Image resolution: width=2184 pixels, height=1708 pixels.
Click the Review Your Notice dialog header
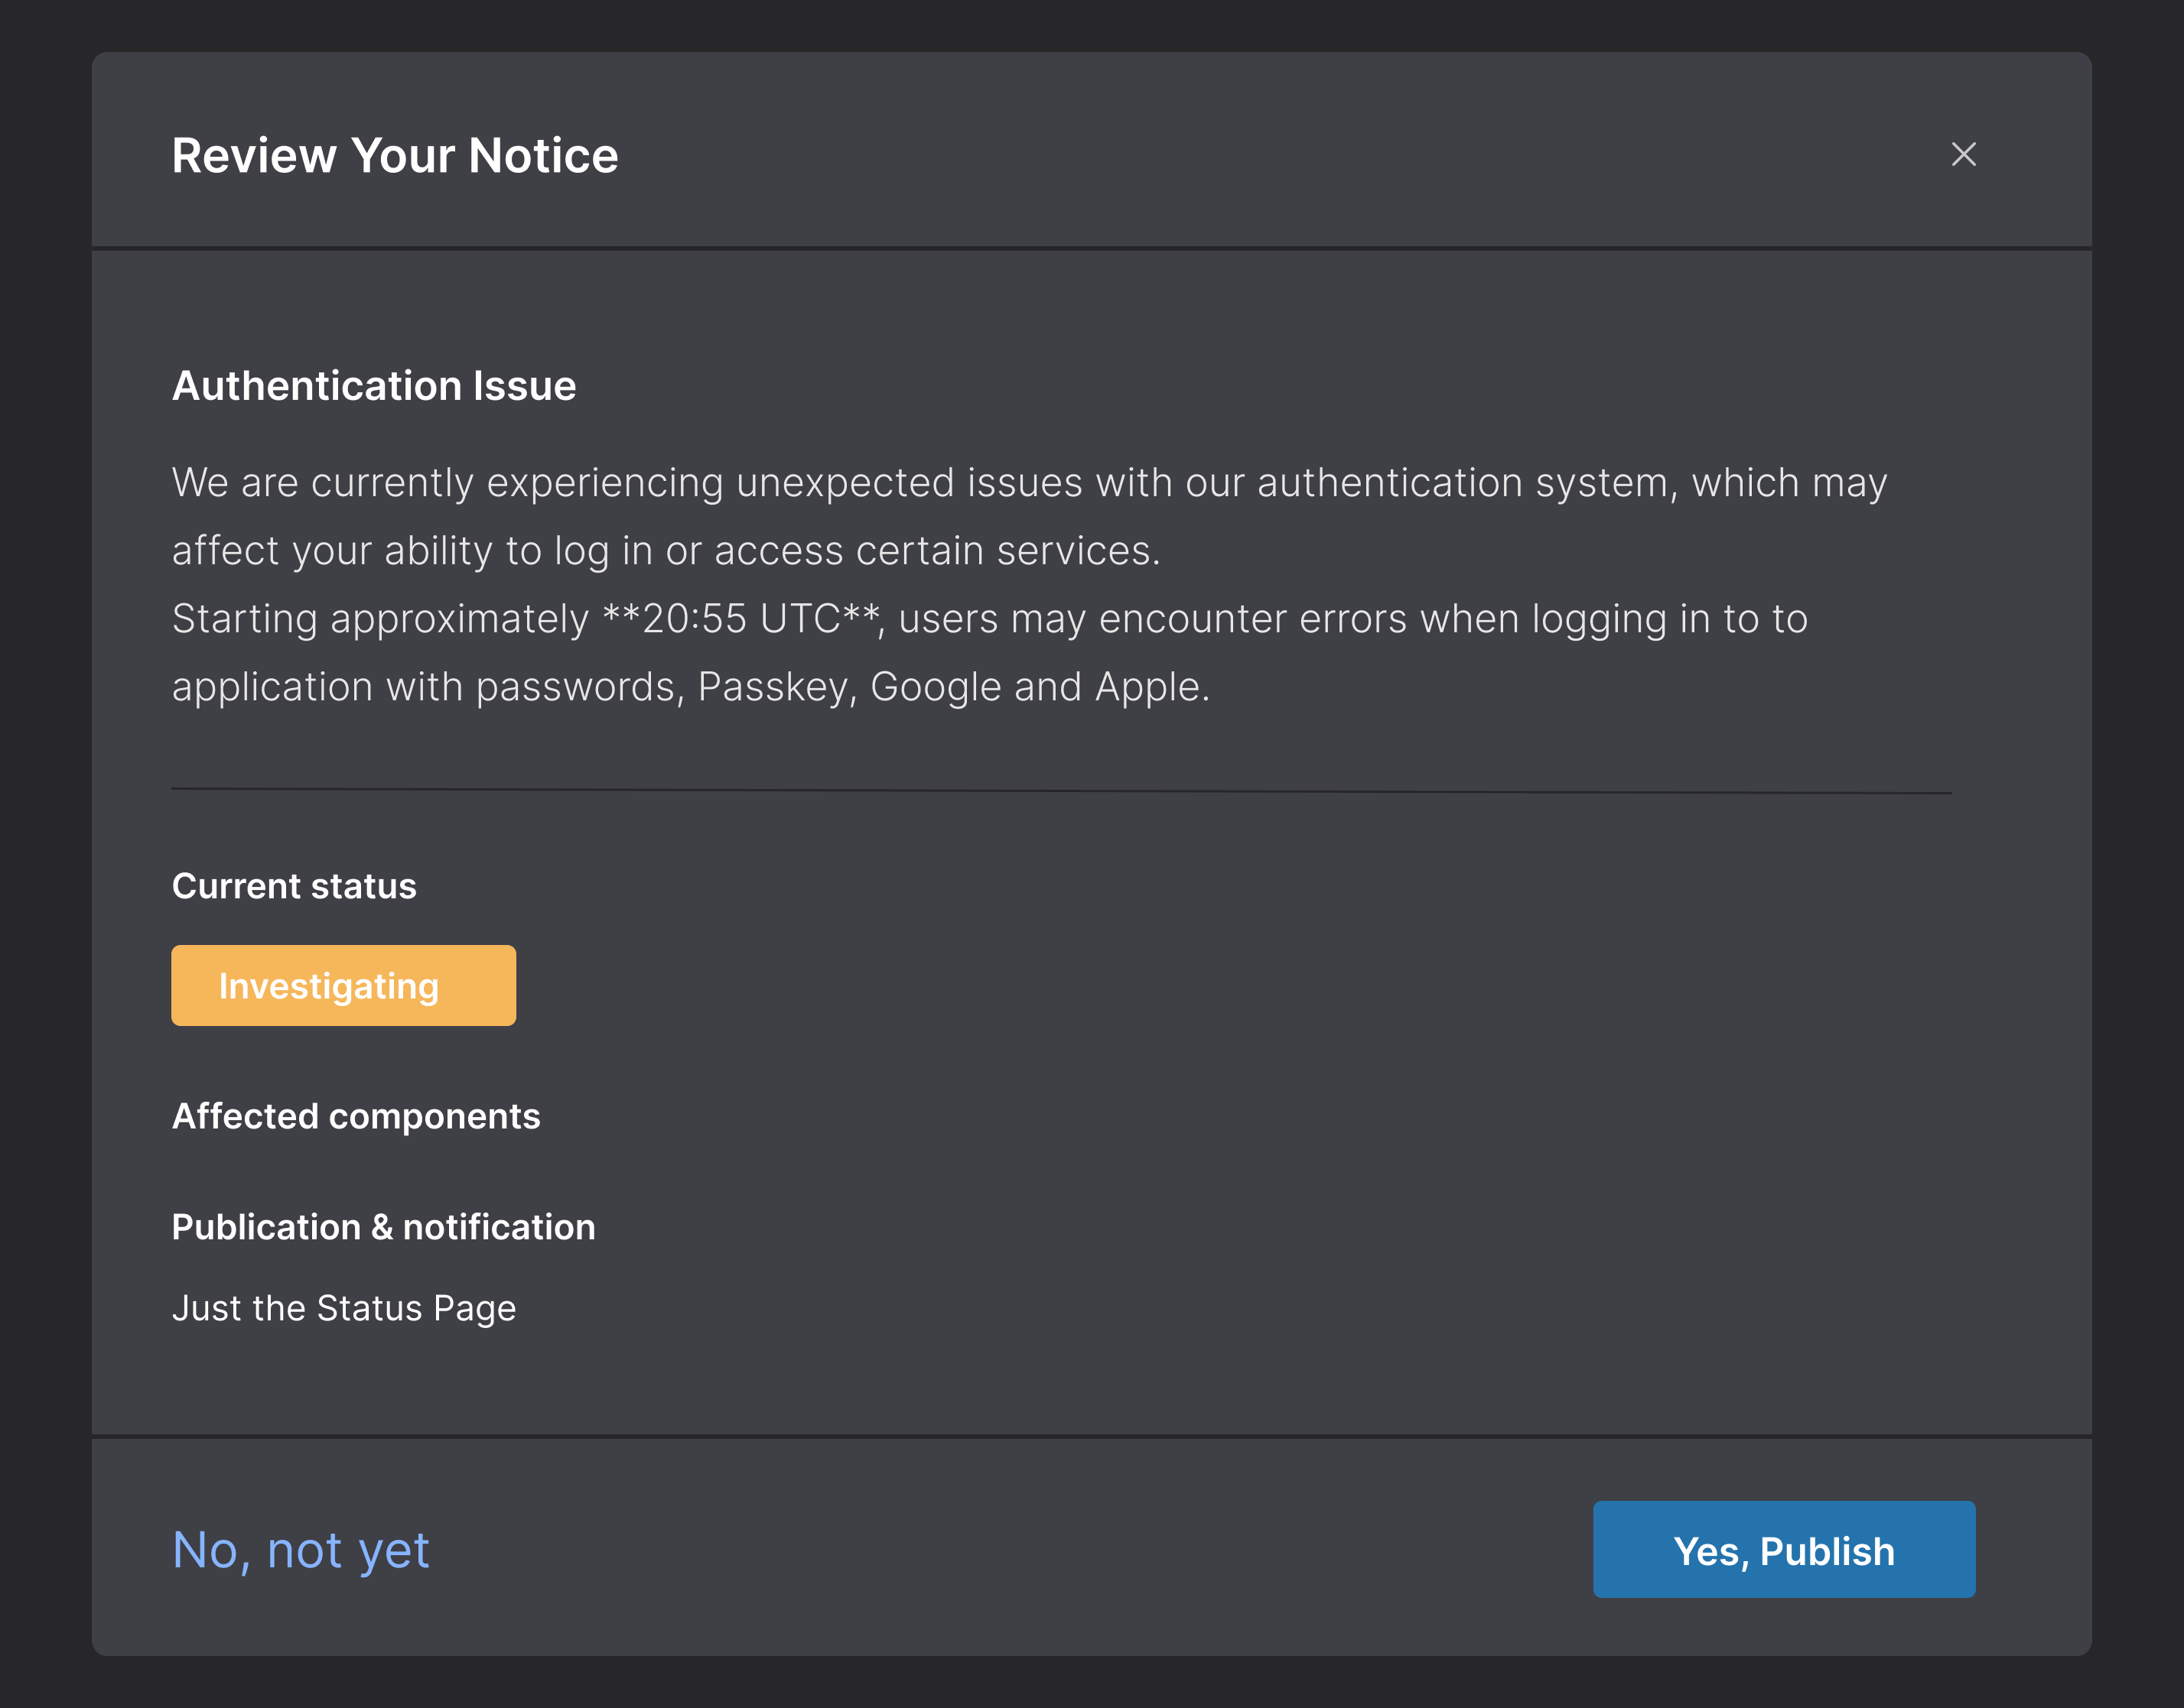pos(396,154)
